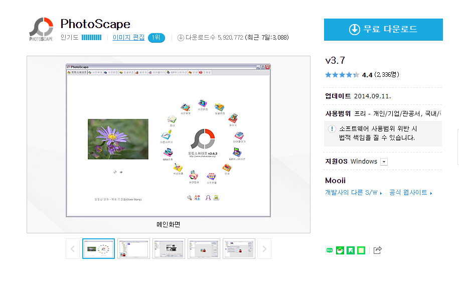This screenshot has width=459, height=285.
Task: Go to next thumbnails with right arrow
Action: (264, 249)
